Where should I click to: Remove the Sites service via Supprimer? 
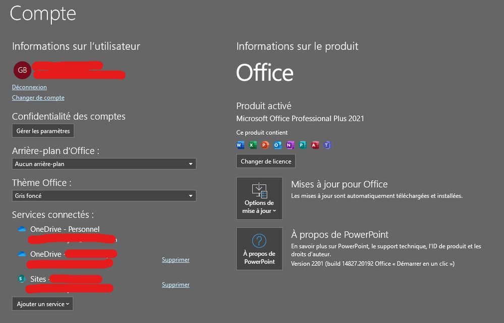(x=176, y=285)
